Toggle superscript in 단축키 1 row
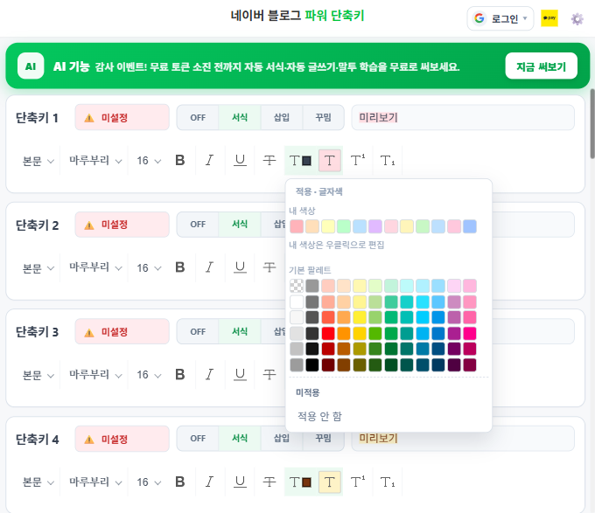 [358, 161]
